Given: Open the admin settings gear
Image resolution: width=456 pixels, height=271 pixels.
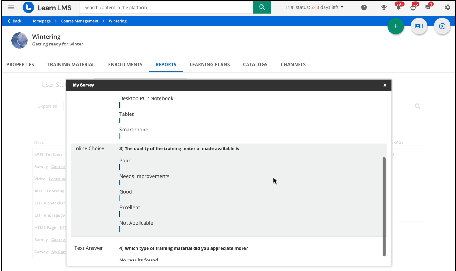Looking at the screenshot, I should click(x=447, y=7).
